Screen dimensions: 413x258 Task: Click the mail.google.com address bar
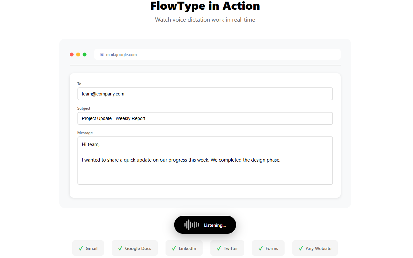click(218, 54)
